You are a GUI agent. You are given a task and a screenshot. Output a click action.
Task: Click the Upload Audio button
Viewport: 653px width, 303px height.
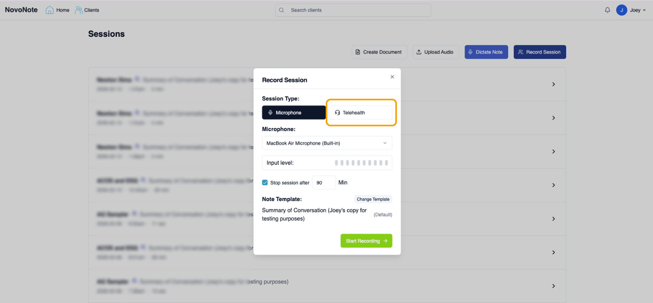(x=435, y=52)
